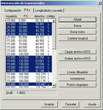Select the first row with P.K. 0.000
The image size is (103, 110).
(x=29, y=21)
